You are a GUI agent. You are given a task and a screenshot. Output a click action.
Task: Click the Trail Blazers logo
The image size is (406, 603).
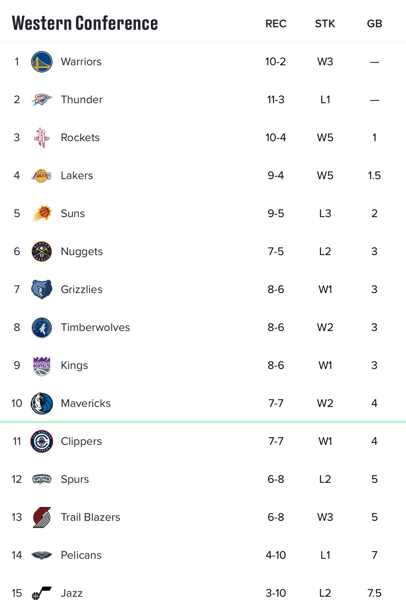(42, 517)
